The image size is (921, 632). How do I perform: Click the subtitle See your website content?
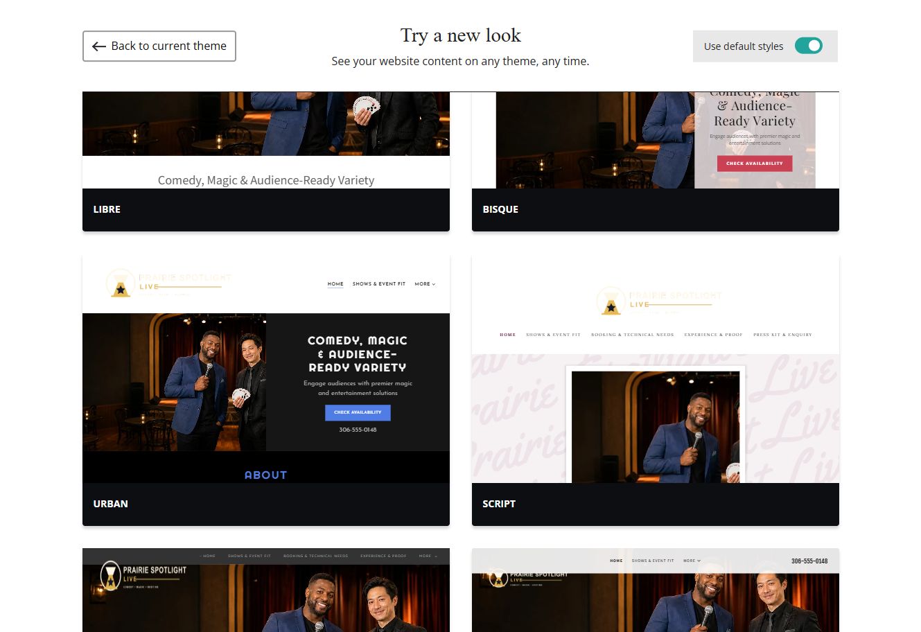[460, 61]
